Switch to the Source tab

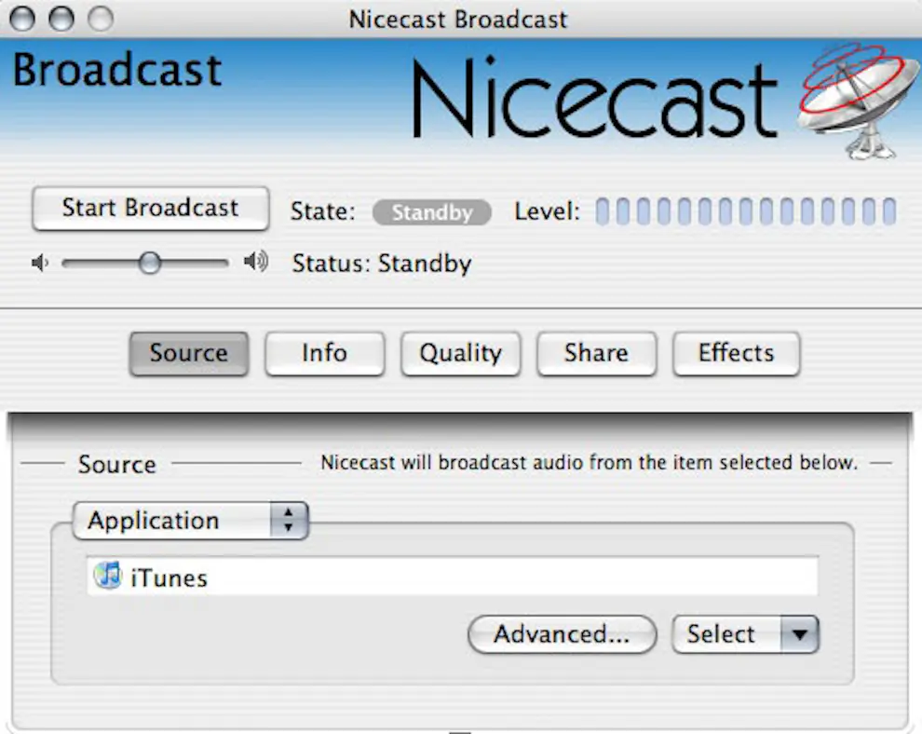click(188, 354)
